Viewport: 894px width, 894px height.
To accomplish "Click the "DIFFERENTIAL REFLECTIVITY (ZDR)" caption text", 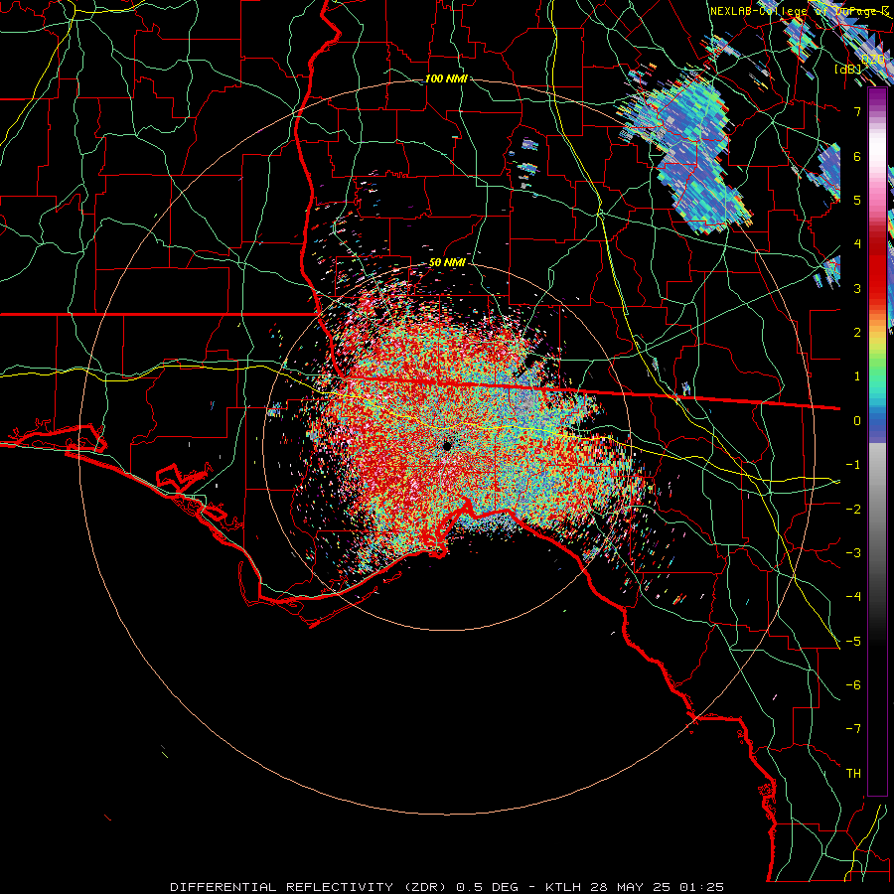I will pyautogui.click(x=311, y=887).
